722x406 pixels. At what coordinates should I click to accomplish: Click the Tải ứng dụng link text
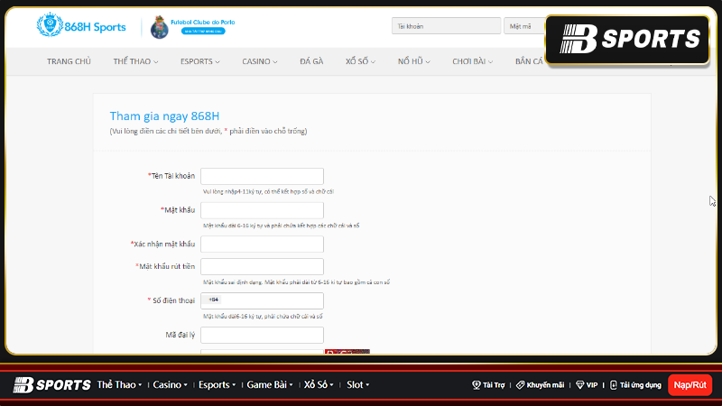641,385
